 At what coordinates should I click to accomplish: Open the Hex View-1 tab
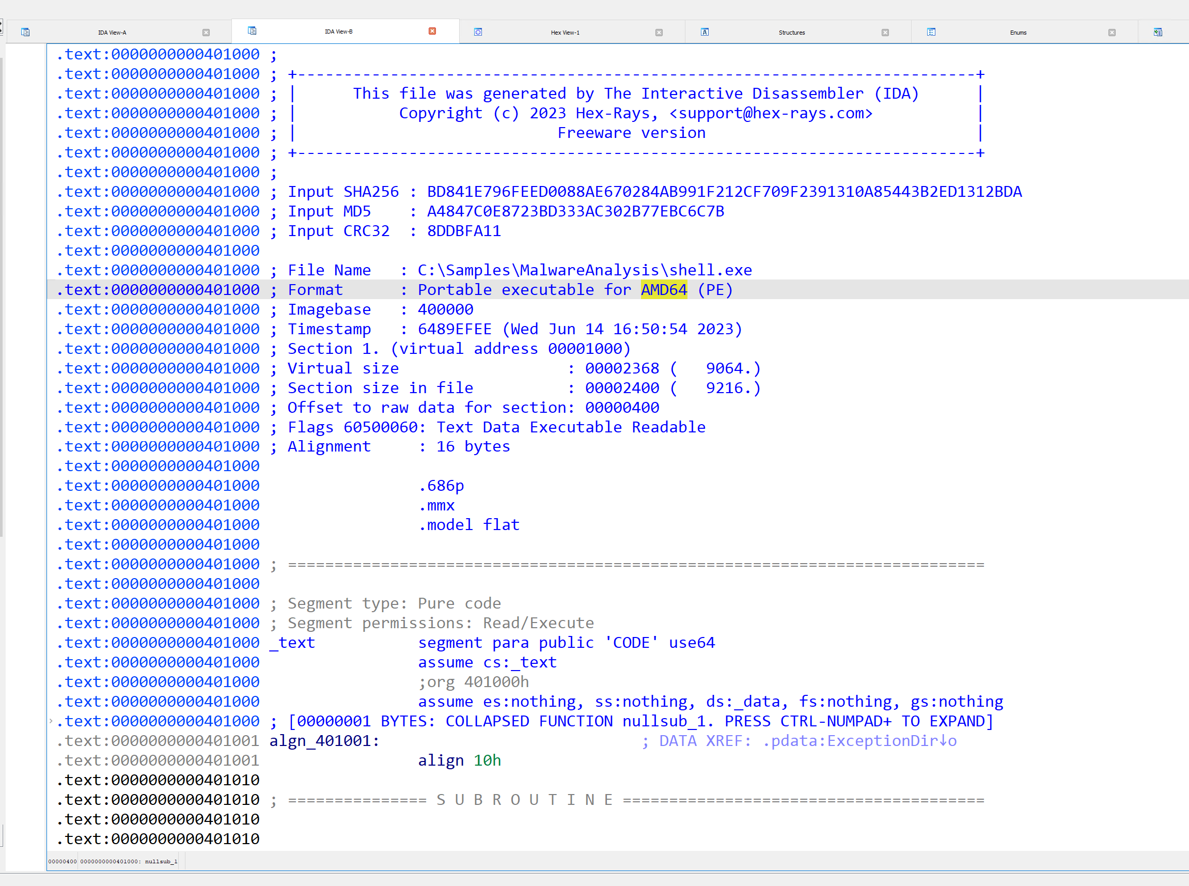(565, 33)
